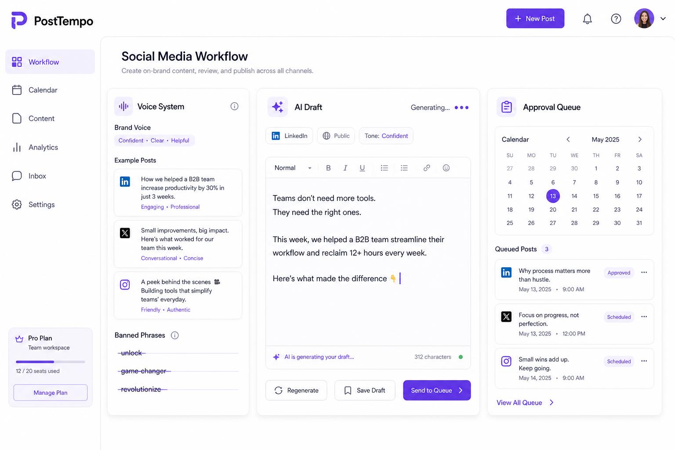Go to next month in calendar
The width and height of the screenshot is (675, 450).
click(640, 139)
